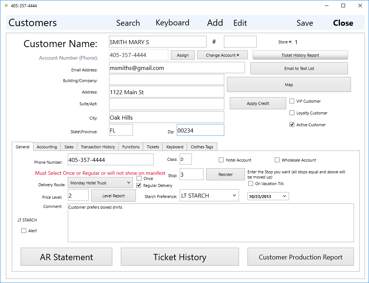Click the Assign button

(x=183, y=55)
